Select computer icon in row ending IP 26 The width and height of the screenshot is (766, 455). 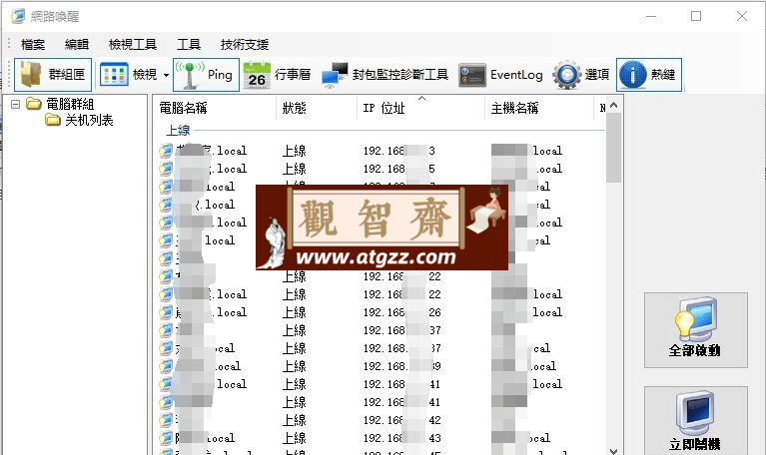(x=166, y=312)
